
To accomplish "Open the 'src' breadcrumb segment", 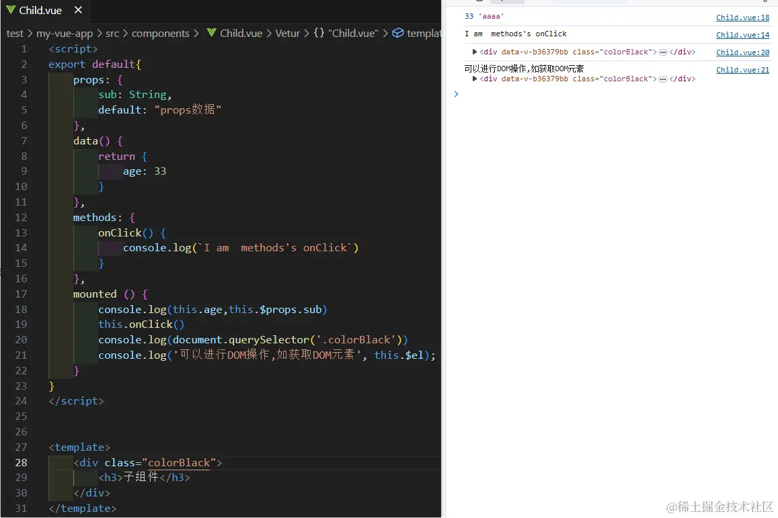I will coord(112,33).
